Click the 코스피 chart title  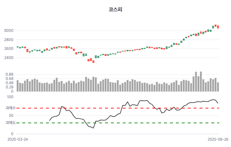[115, 9]
